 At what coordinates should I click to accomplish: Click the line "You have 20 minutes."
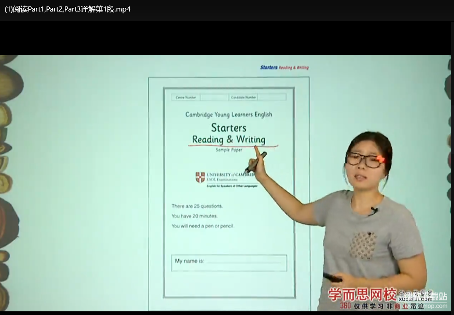[x=194, y=216]
